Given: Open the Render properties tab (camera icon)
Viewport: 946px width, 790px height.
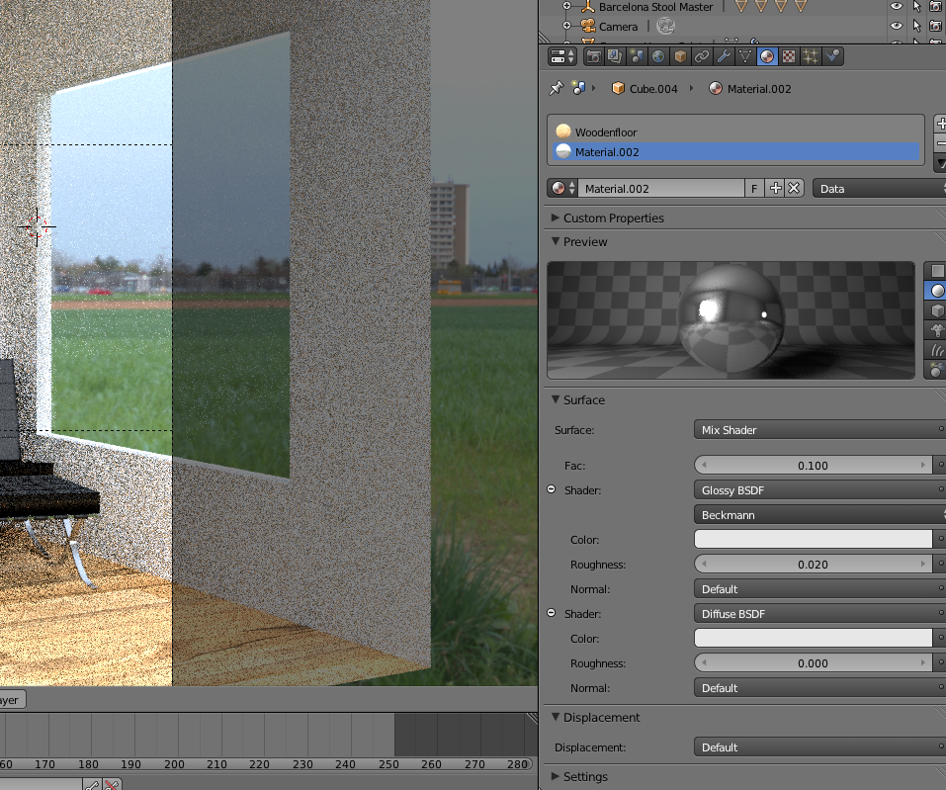Looking at the screenshot, I should [x=594, y=56].
